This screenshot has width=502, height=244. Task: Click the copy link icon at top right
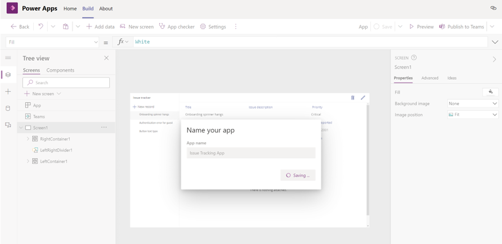[x=494, y=8]
